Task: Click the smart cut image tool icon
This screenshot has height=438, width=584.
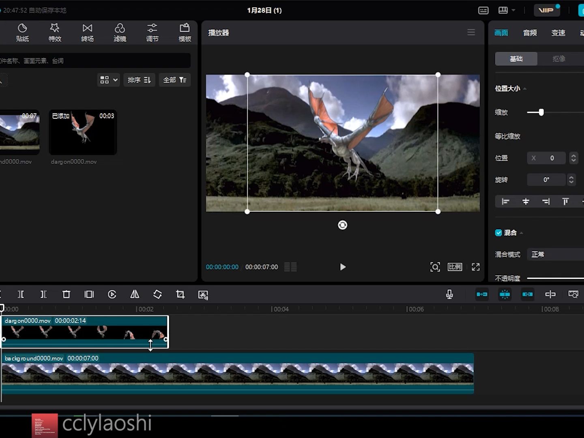Action: pyautogui.click(x=203, y=295)
